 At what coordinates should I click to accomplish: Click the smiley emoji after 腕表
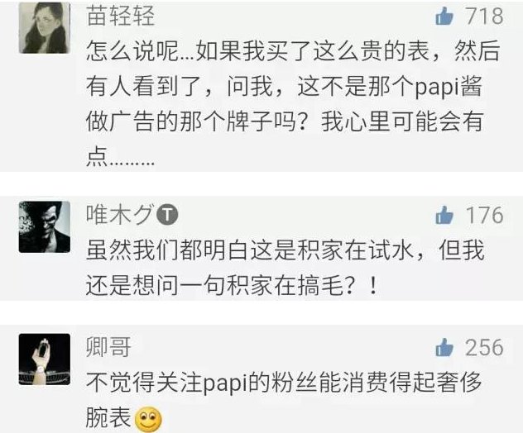tap(148, 419)
